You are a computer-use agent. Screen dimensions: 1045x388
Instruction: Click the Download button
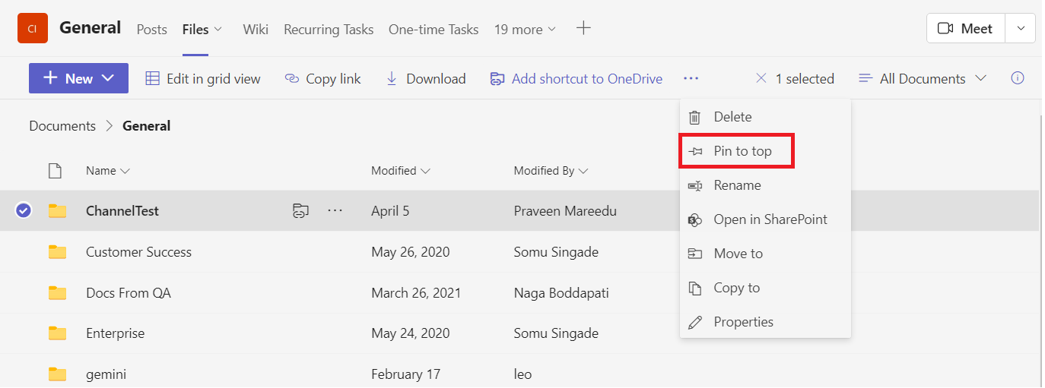coord(426,78)
